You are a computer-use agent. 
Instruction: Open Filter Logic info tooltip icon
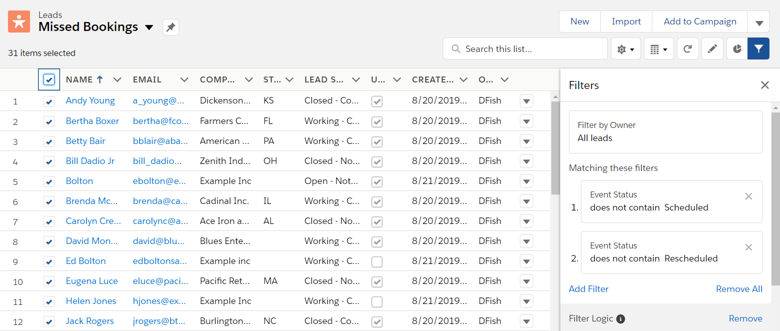(x=620, y=318)
